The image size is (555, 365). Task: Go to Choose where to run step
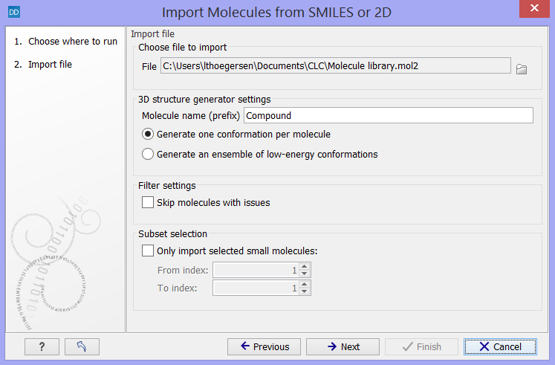(65, 42)
